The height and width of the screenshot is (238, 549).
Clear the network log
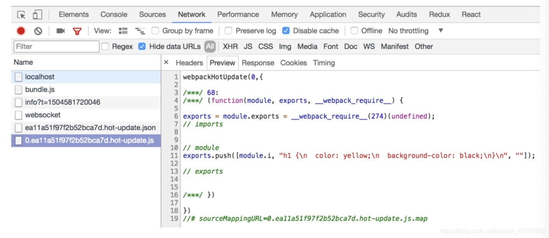click(x=38, y=31)
